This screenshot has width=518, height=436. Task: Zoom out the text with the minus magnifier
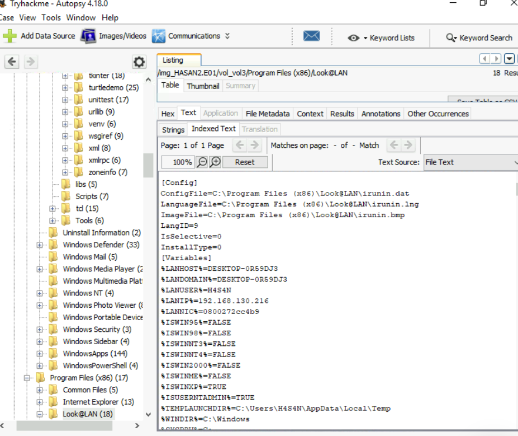202,162
